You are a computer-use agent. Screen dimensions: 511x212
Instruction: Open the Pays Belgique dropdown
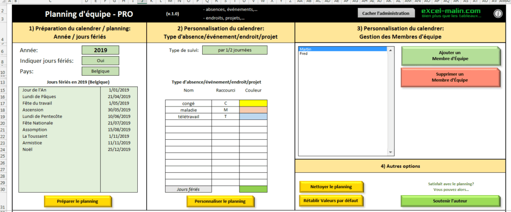tap(100, 71)
